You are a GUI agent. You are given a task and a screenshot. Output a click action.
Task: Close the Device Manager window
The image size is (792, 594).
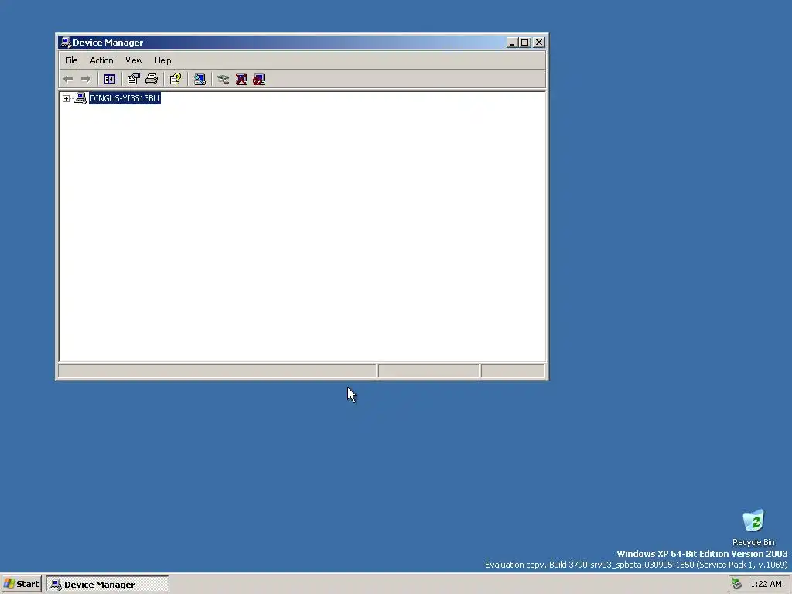539,43
